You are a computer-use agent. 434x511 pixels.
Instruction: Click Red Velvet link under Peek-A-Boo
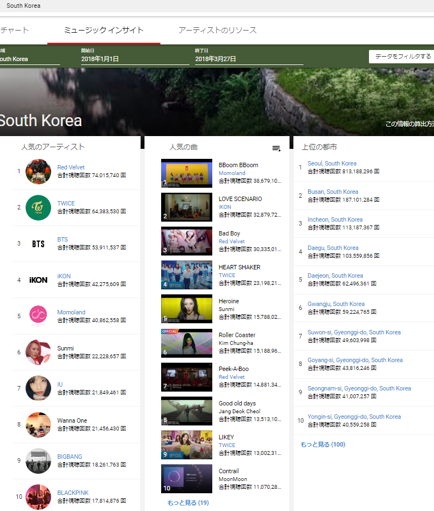(x=232, y=377)
